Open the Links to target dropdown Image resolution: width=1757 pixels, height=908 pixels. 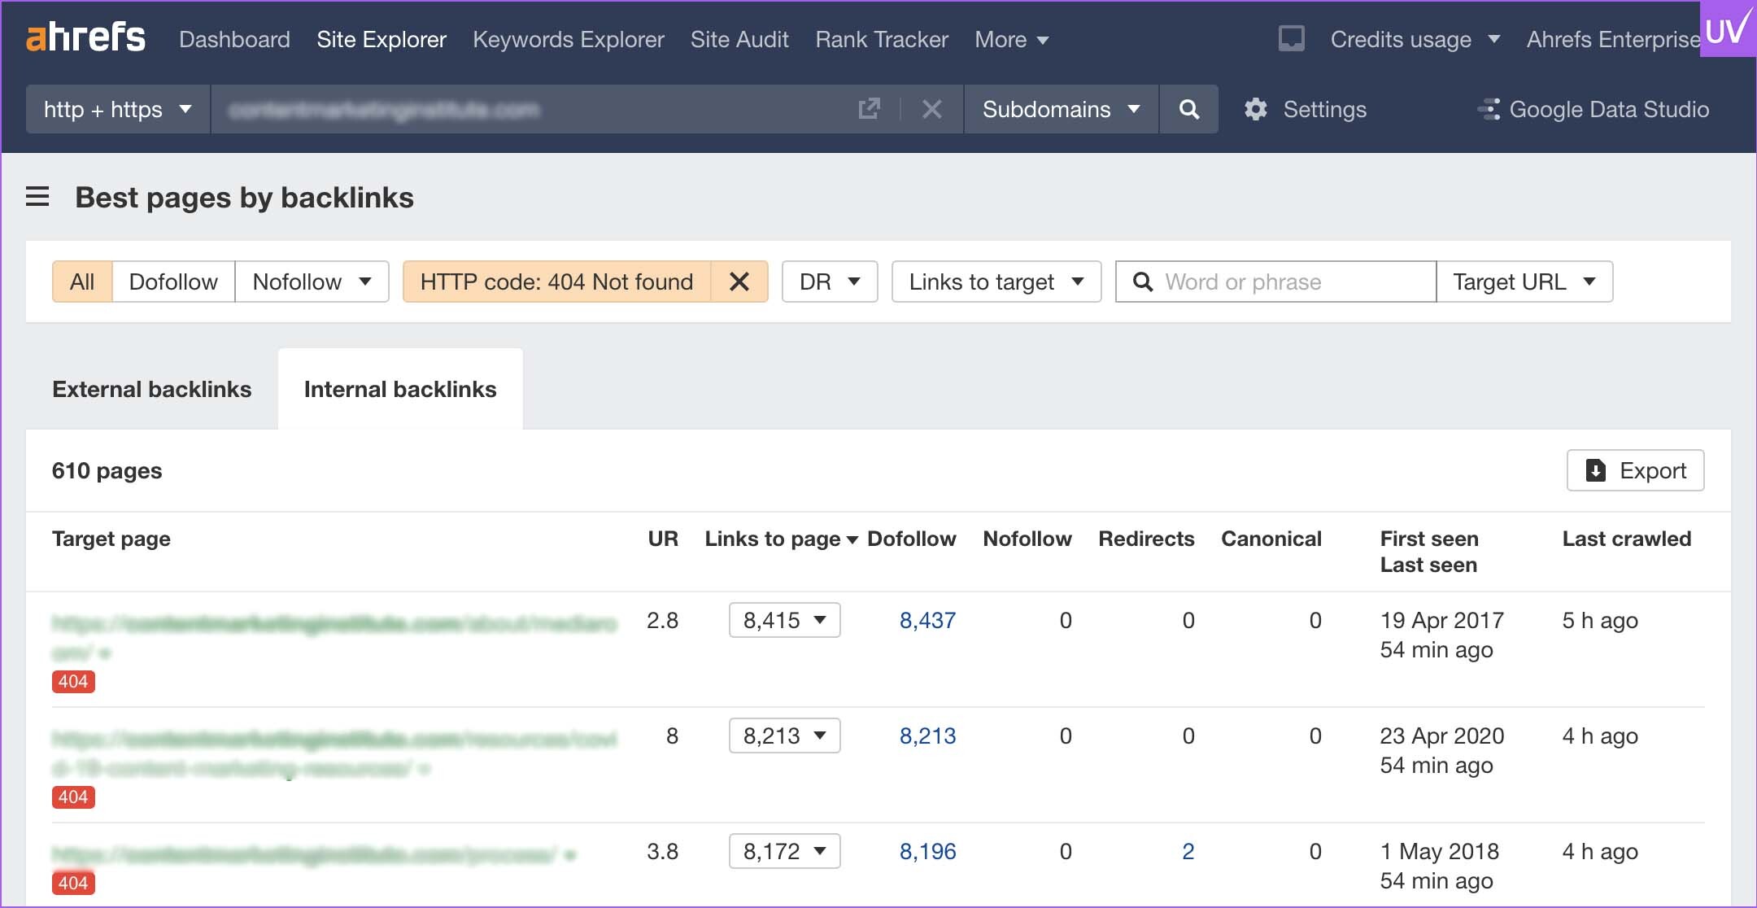pos(996,282)
